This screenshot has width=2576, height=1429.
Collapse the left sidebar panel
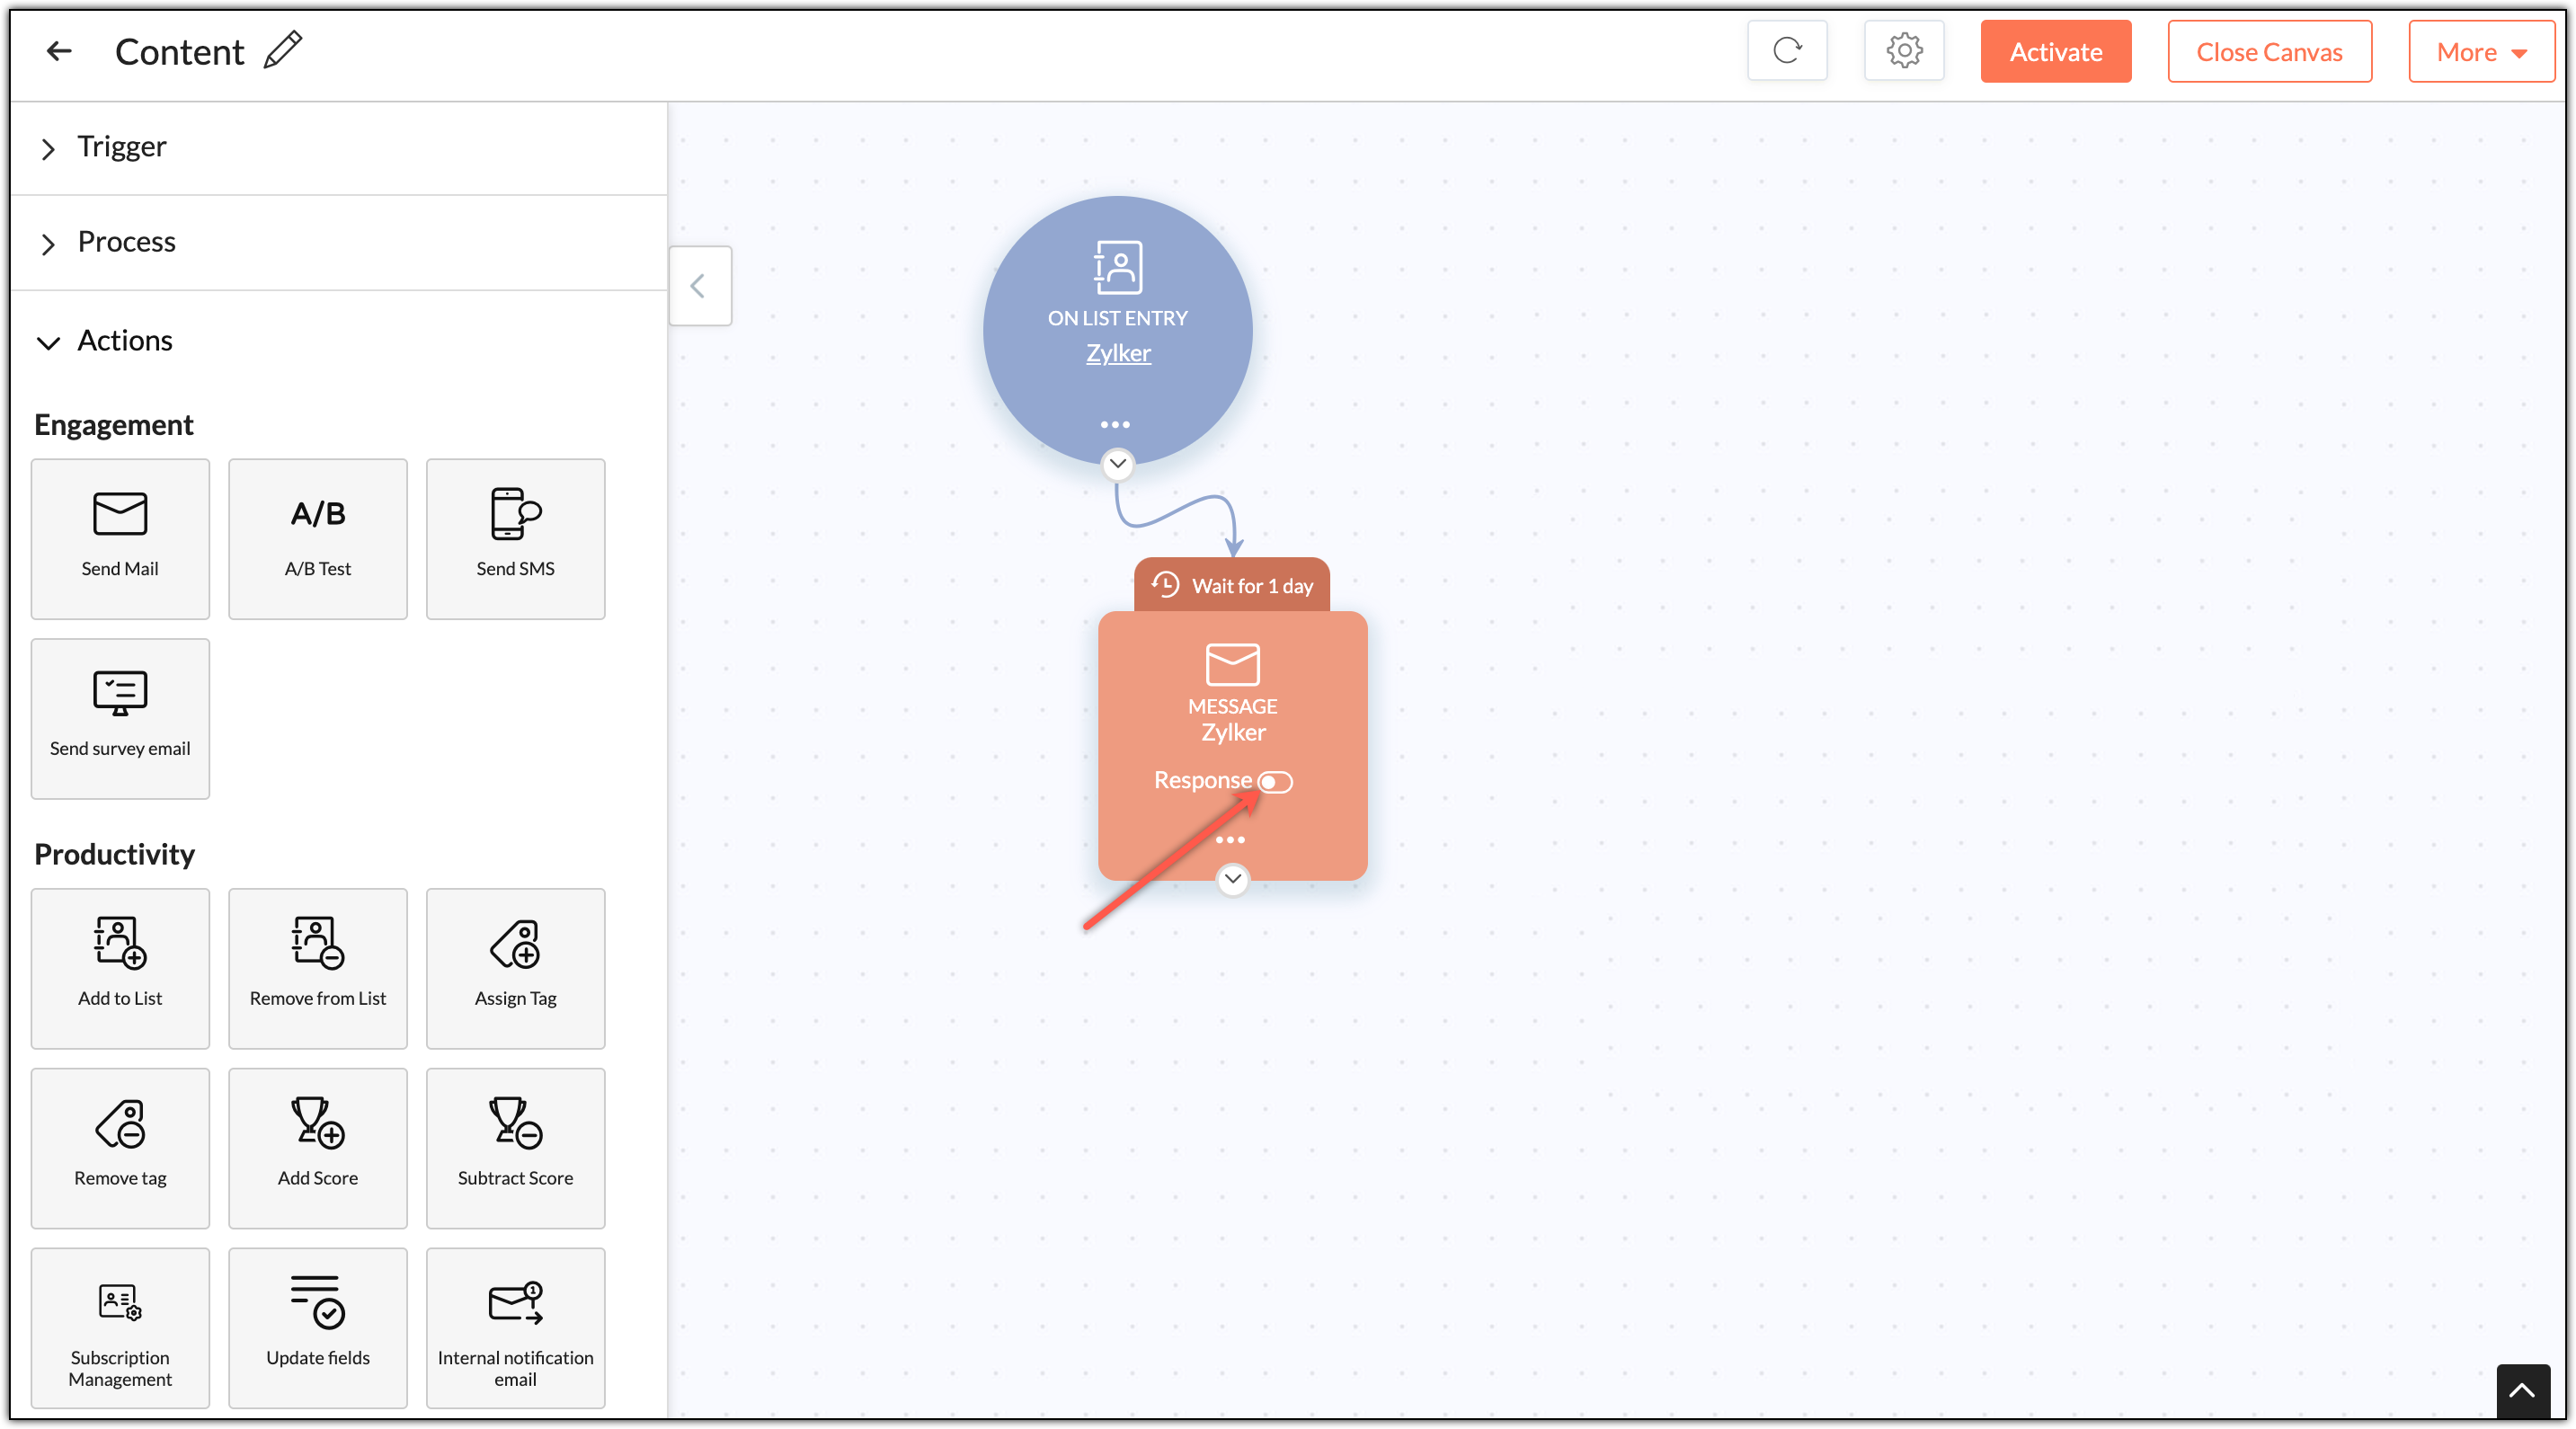(699, 286)
